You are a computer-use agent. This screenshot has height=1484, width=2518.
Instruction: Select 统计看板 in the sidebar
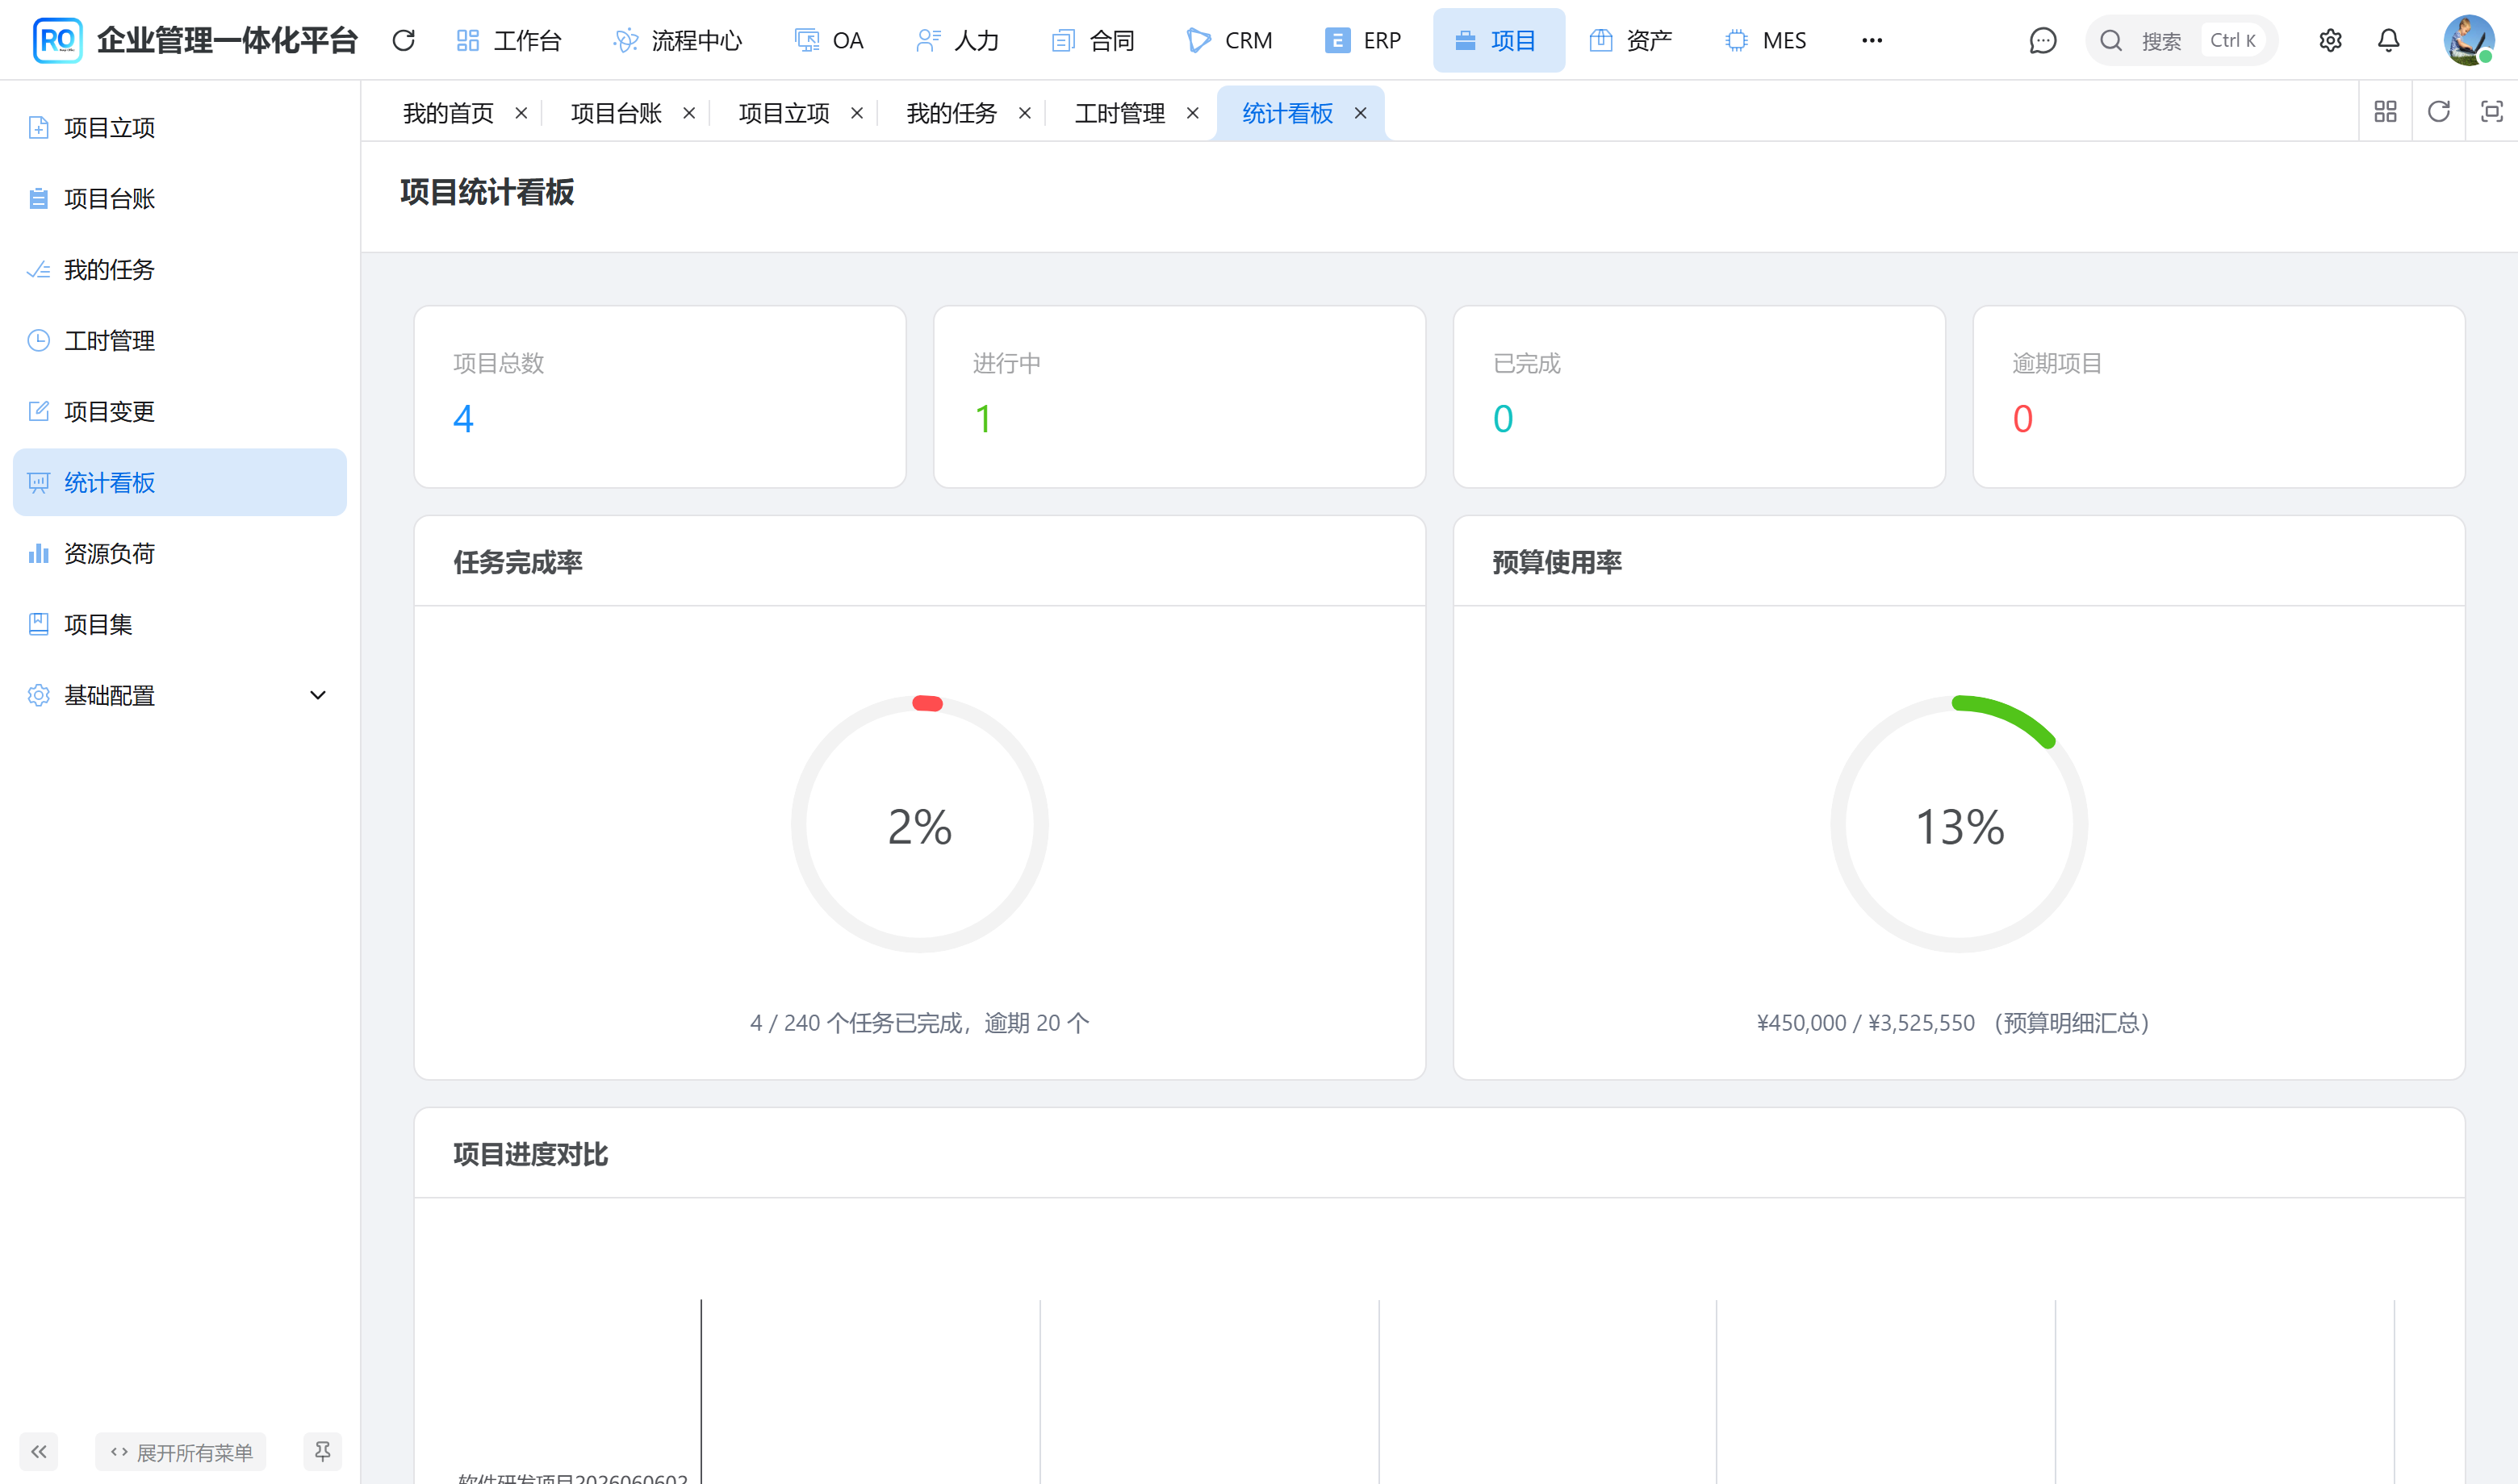tap(180, 482)
